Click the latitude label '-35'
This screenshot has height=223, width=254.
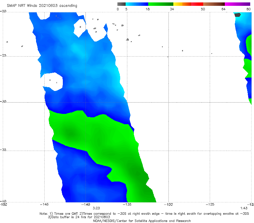(x=3, y=150)
